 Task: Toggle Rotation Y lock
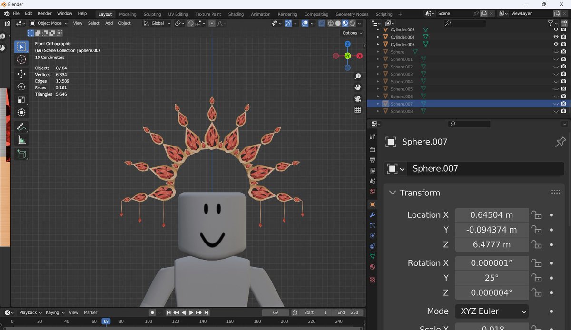pyautogui.click(x=536, y=278)
